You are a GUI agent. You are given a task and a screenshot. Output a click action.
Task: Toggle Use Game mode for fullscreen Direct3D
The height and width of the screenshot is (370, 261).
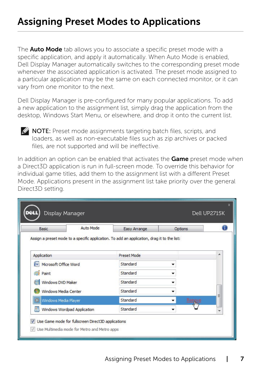pyautogui.click(x=33, y=321)
